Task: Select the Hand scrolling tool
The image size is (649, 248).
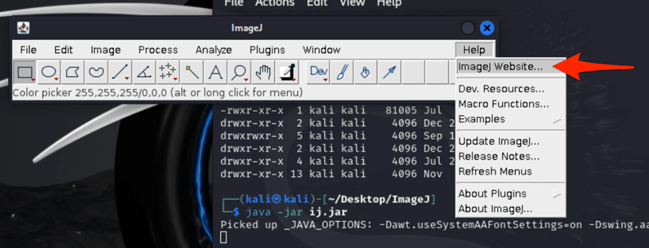Action: pyautogui.click(x=262, y=72)
